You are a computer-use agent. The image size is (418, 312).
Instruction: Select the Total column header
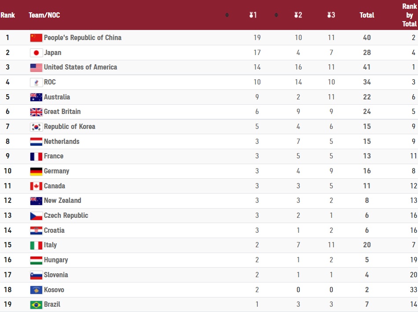coord(367,15)
